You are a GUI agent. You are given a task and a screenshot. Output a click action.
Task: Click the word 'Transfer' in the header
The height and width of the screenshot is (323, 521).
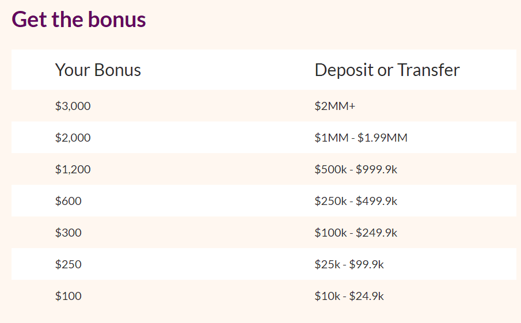(x=429, y=70)
